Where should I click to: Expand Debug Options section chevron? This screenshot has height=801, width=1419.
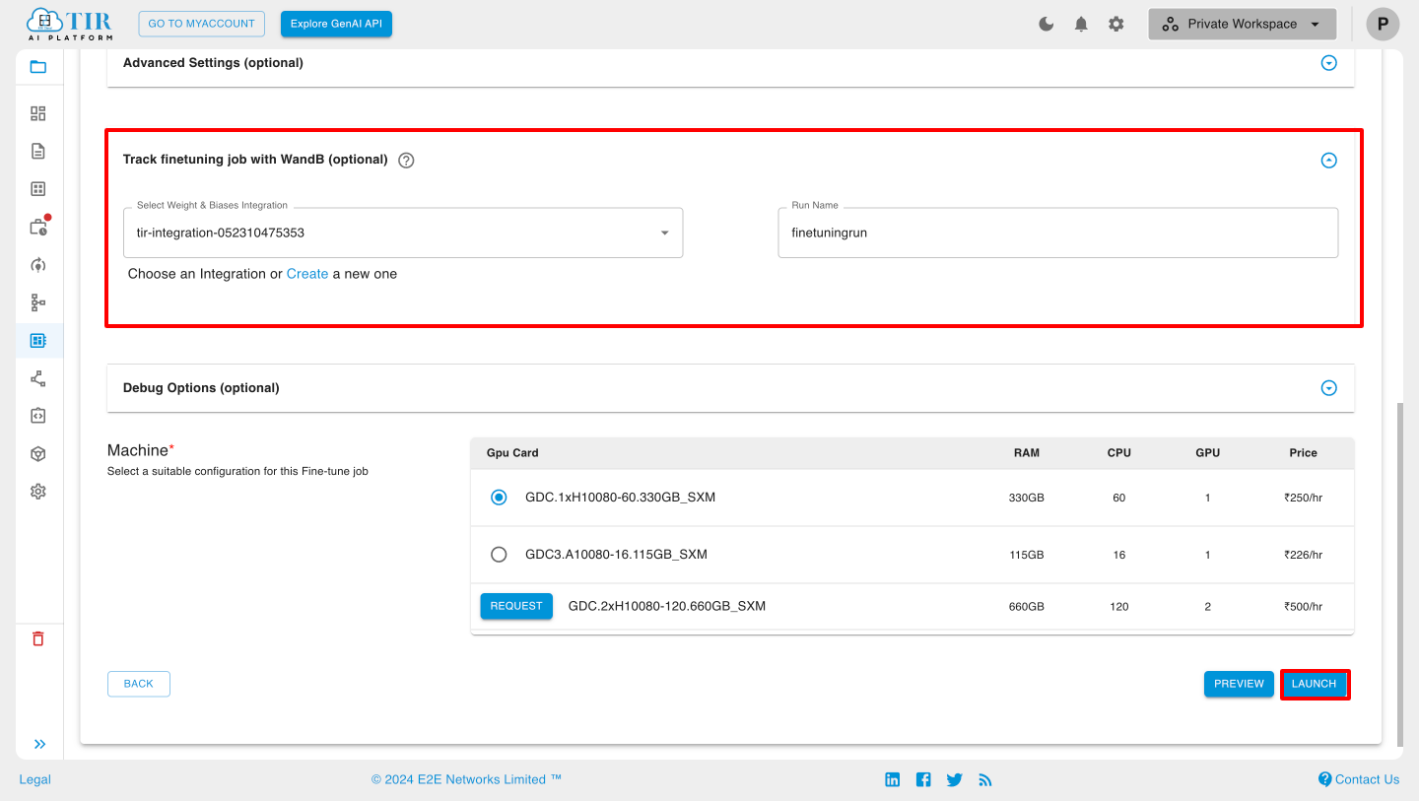[x=1328, y=388]
